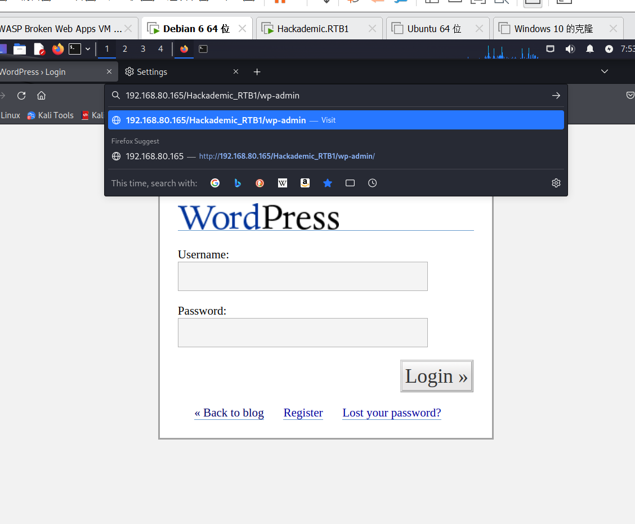Open the list all tabs chevron

coord(605,71)
